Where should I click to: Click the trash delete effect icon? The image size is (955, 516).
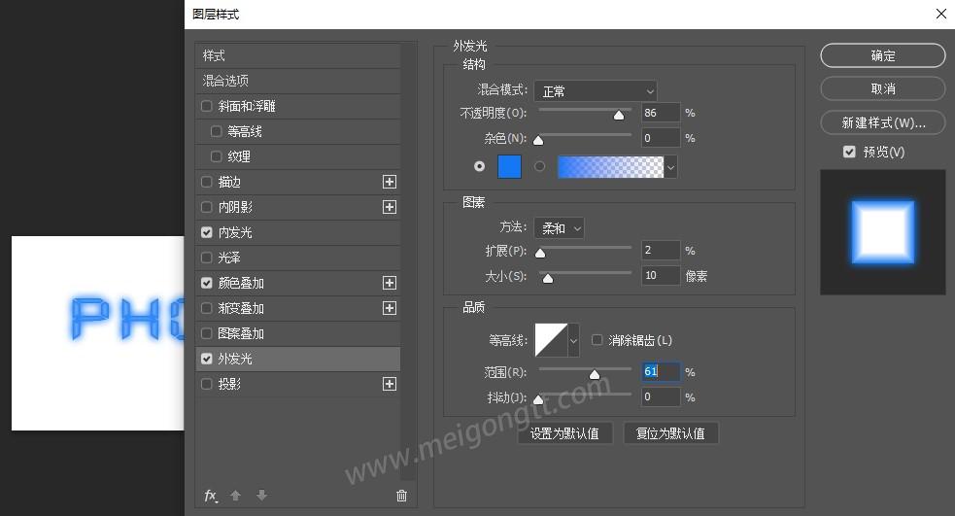(401, 496)
